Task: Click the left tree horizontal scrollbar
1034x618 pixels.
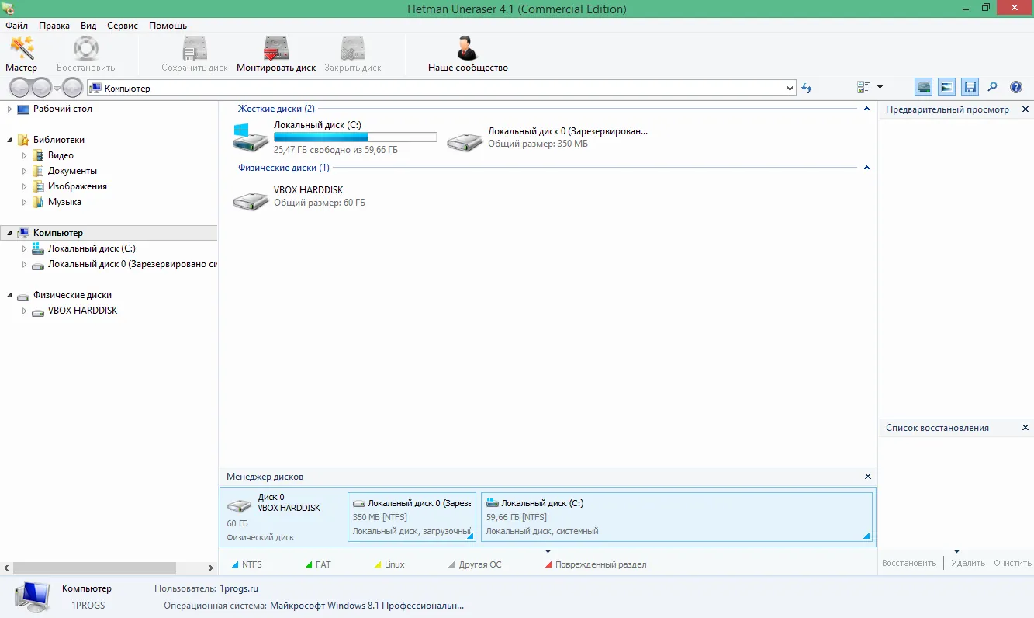Action: (x=109, y=568)
